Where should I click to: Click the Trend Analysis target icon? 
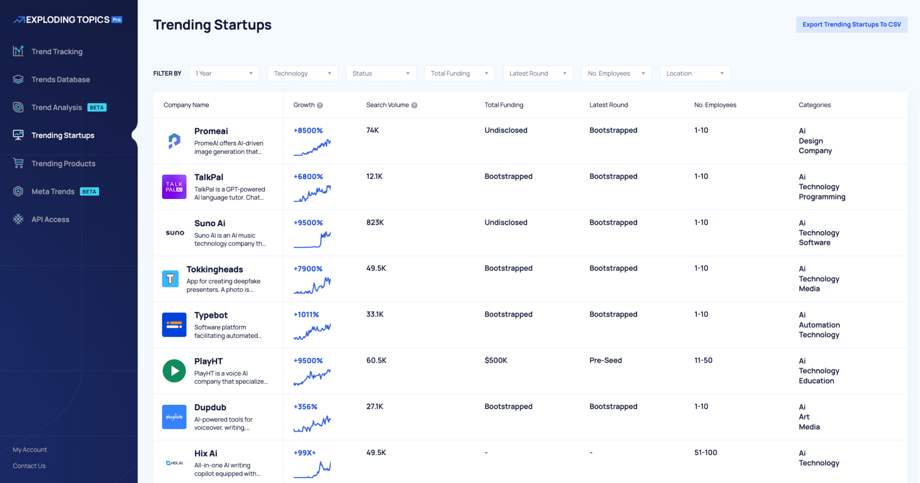(x=18, y=107)
